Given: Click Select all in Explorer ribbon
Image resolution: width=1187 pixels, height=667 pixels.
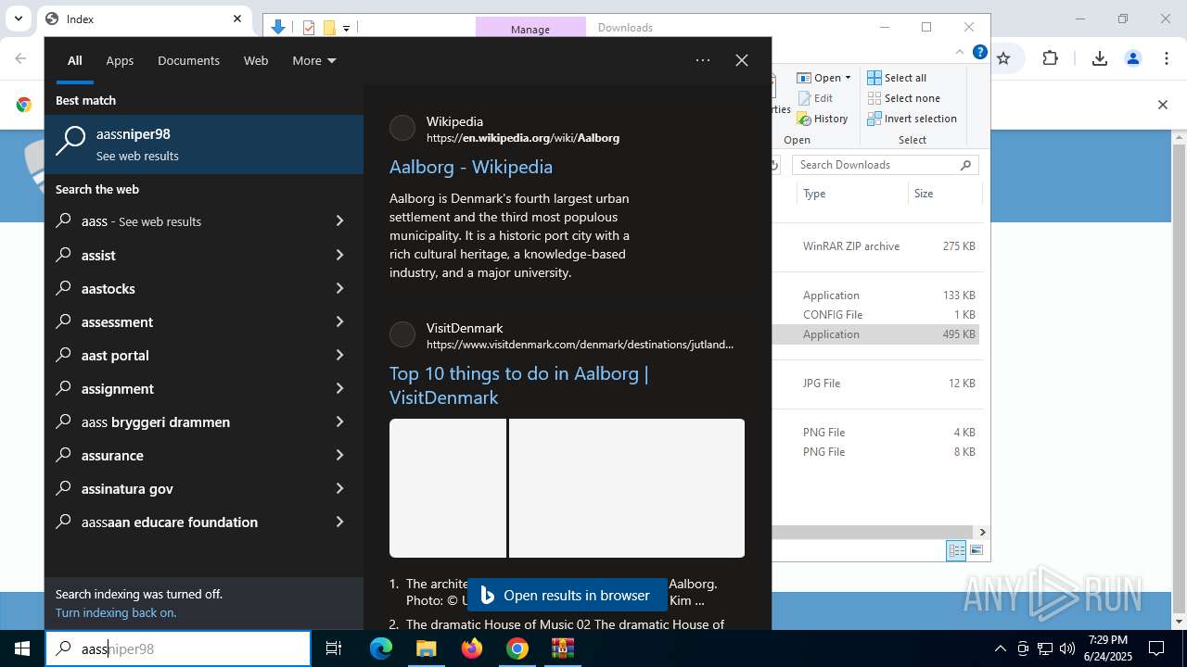Looking at the screenshot, I should point(897,78).
